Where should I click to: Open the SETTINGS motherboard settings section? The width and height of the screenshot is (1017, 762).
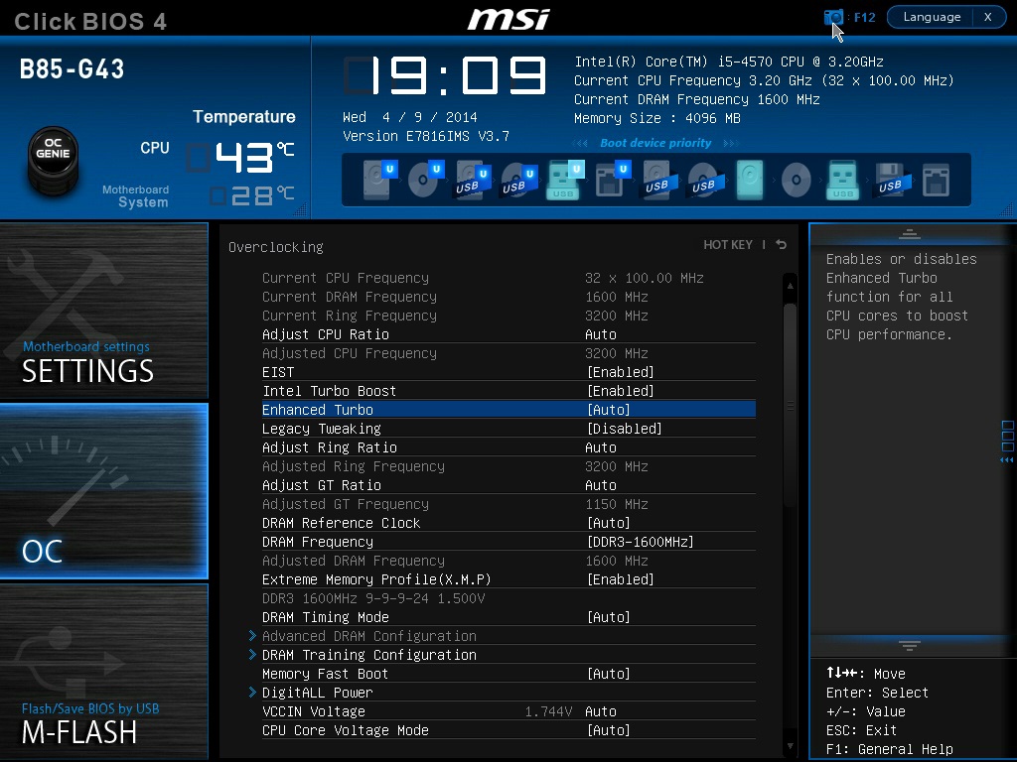tap(103, 311)
